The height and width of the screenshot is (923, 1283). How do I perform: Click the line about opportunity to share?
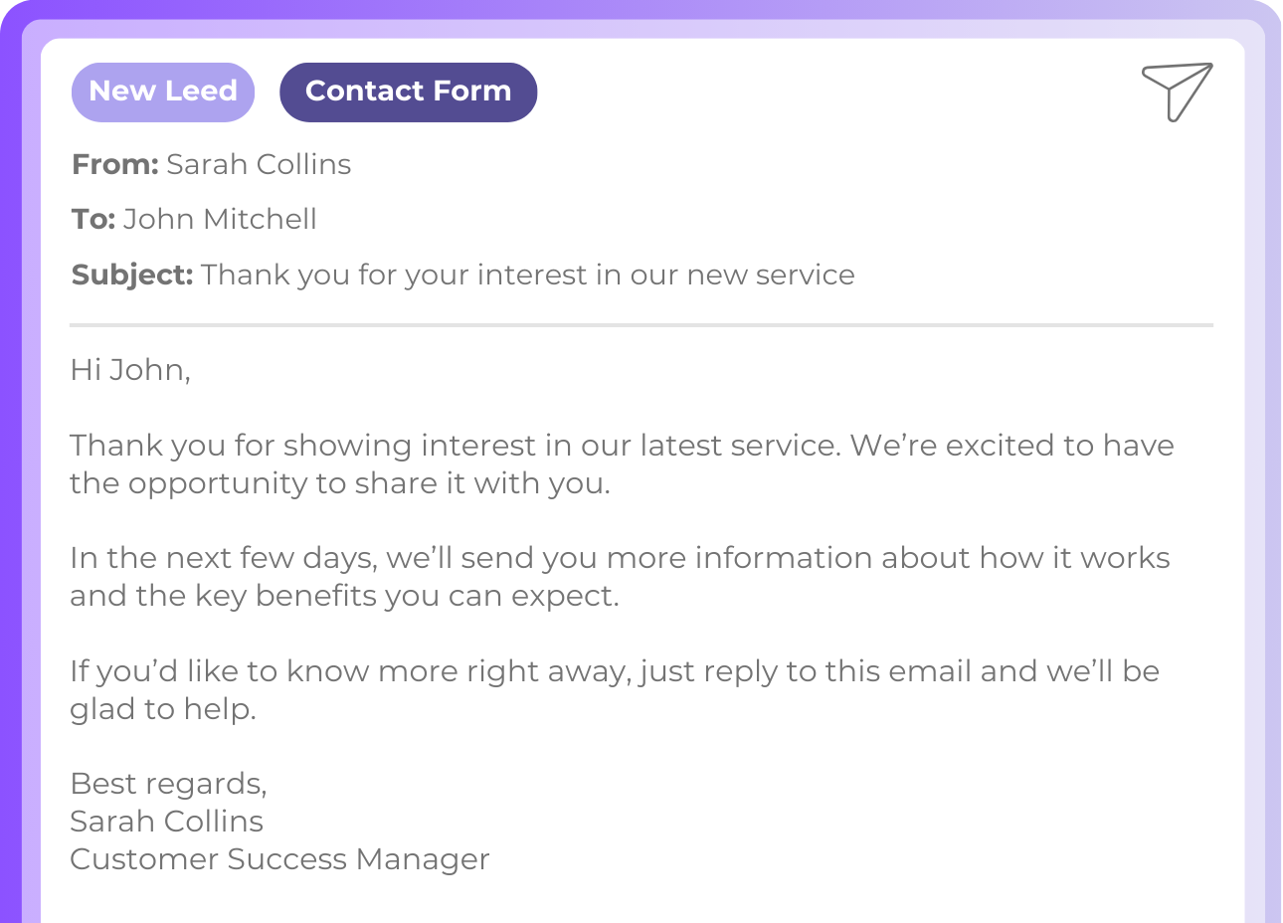pos(339,483)
